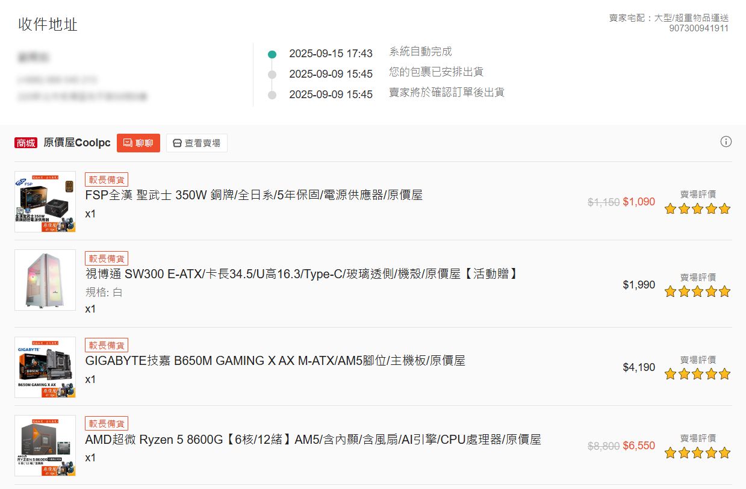Click the info icon in shop header
746x489 pixels.
tap(726, 142)
